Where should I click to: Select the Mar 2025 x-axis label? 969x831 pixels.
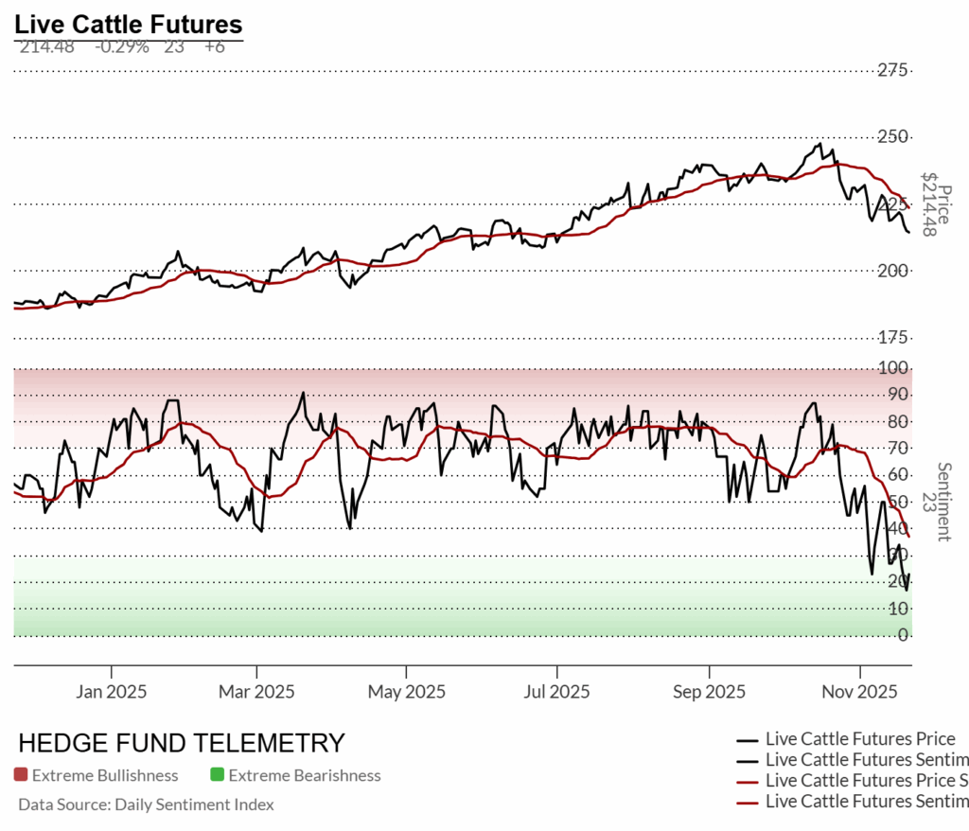(x=256, y=692)
